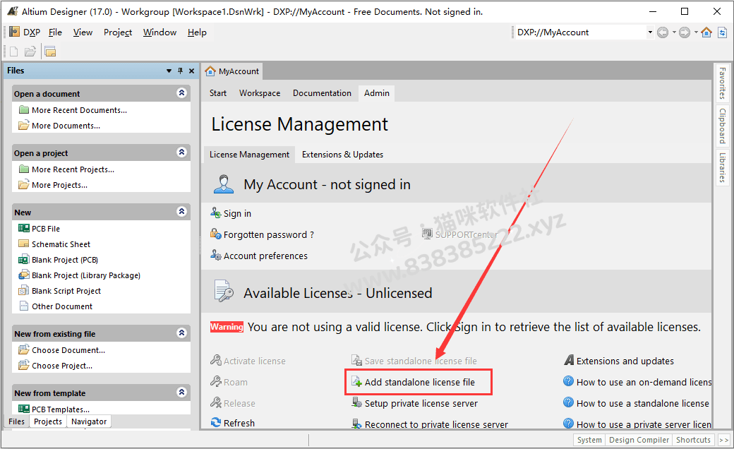The image size is (734, 449).
Task: Open the back history dropdown arrow
Action: pyautogui.click(x=674, y=32)
